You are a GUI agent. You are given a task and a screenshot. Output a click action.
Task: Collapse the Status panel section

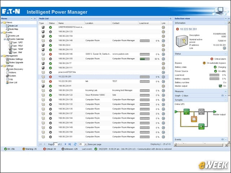[x=226, y=54]
